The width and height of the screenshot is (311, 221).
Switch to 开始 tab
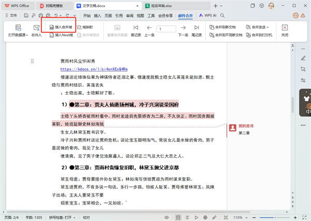(87, 16)
